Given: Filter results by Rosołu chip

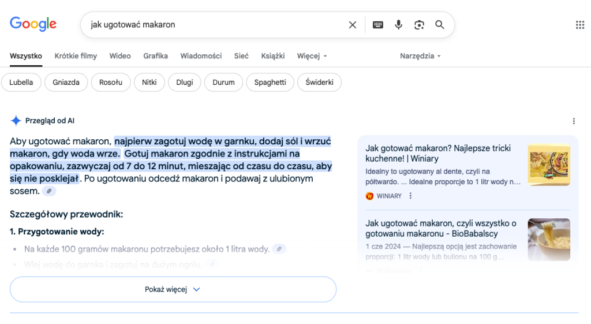Looking at the screenshot, I should coord(111,82).
